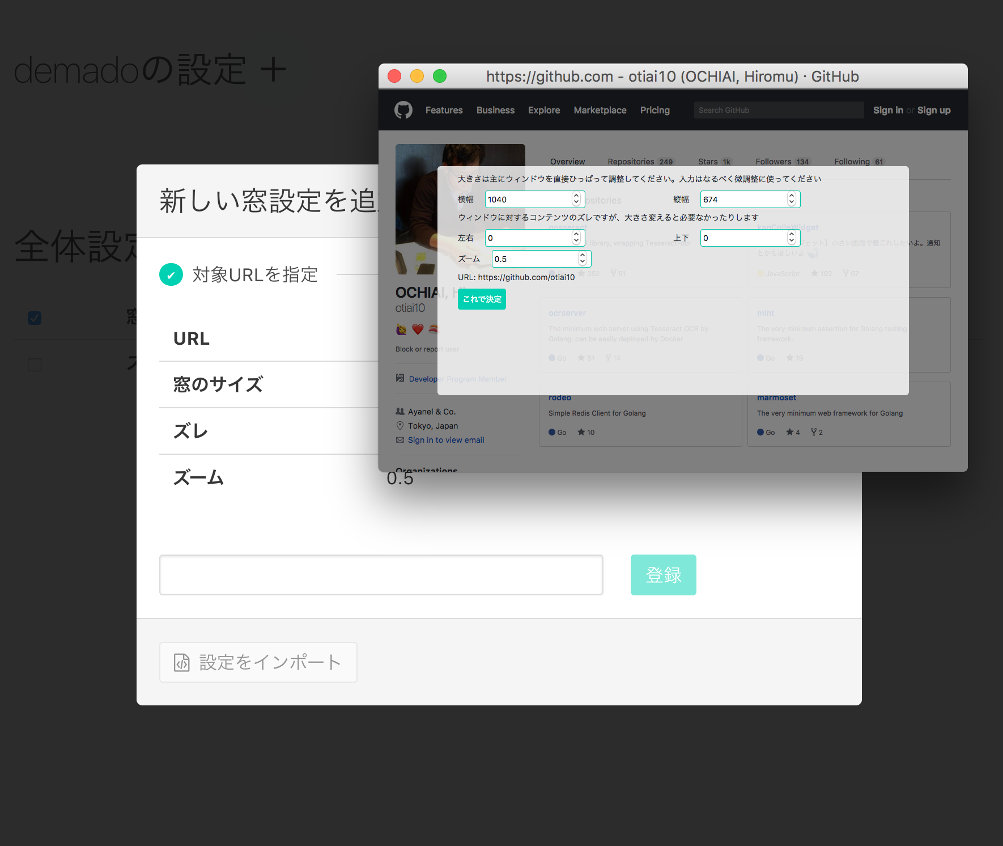Viewport: 1003px width, 846px height.
Task: Click the Sign in to view email link
Action: 446,440
